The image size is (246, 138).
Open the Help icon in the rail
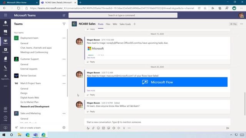[5, 118]
